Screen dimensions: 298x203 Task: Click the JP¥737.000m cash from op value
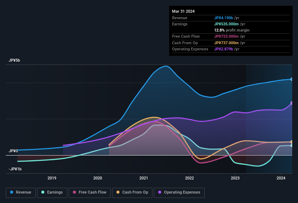226,43
